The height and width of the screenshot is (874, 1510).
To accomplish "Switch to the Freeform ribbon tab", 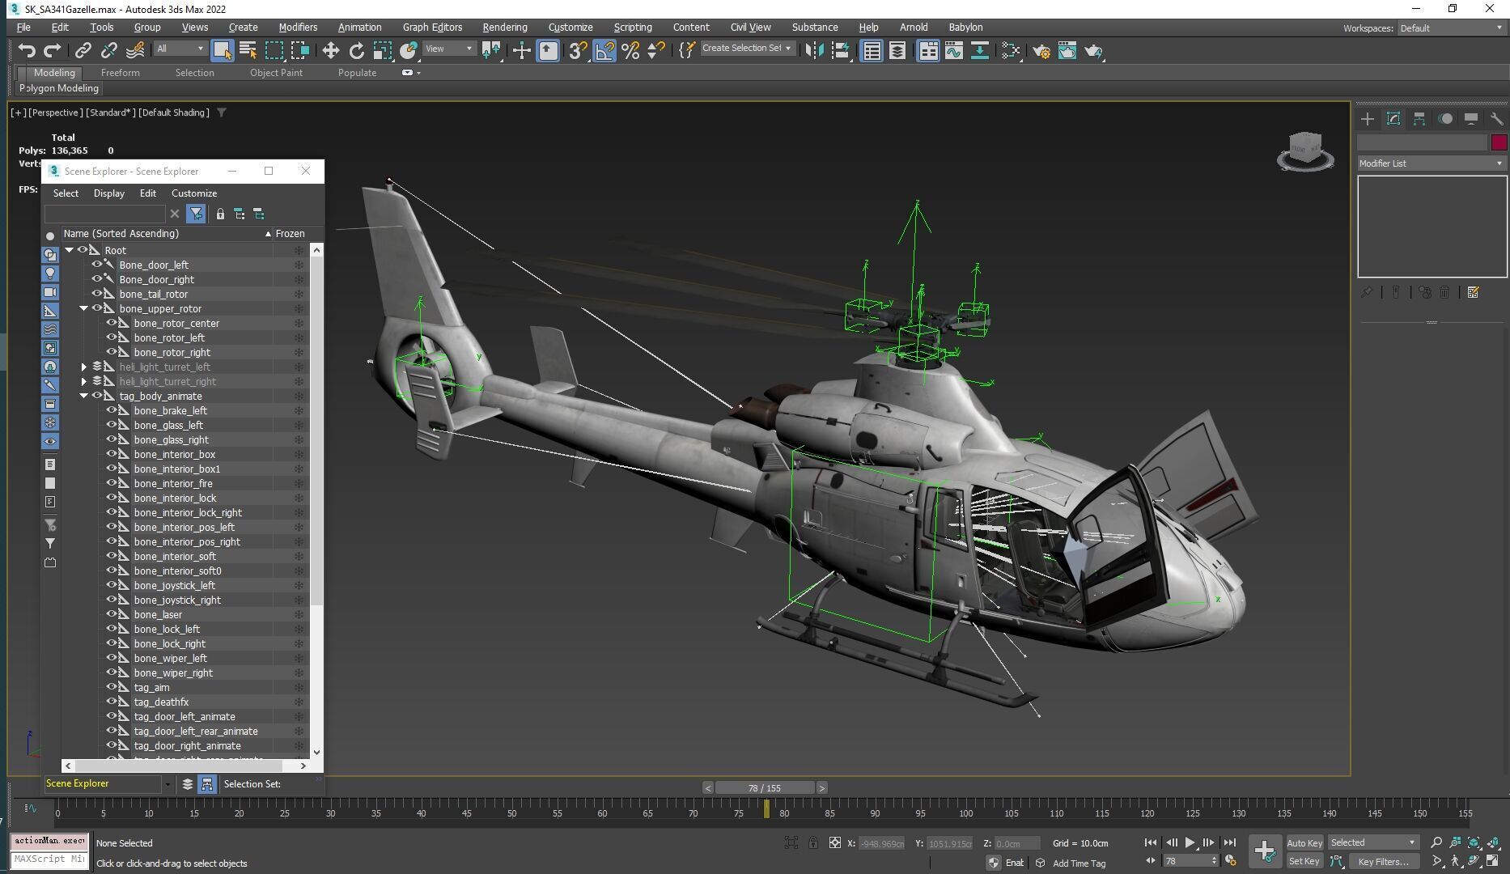I will [x=120, y=73].
